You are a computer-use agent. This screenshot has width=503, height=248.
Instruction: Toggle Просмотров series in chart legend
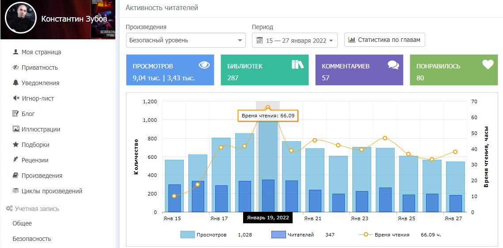pos(203,235)
